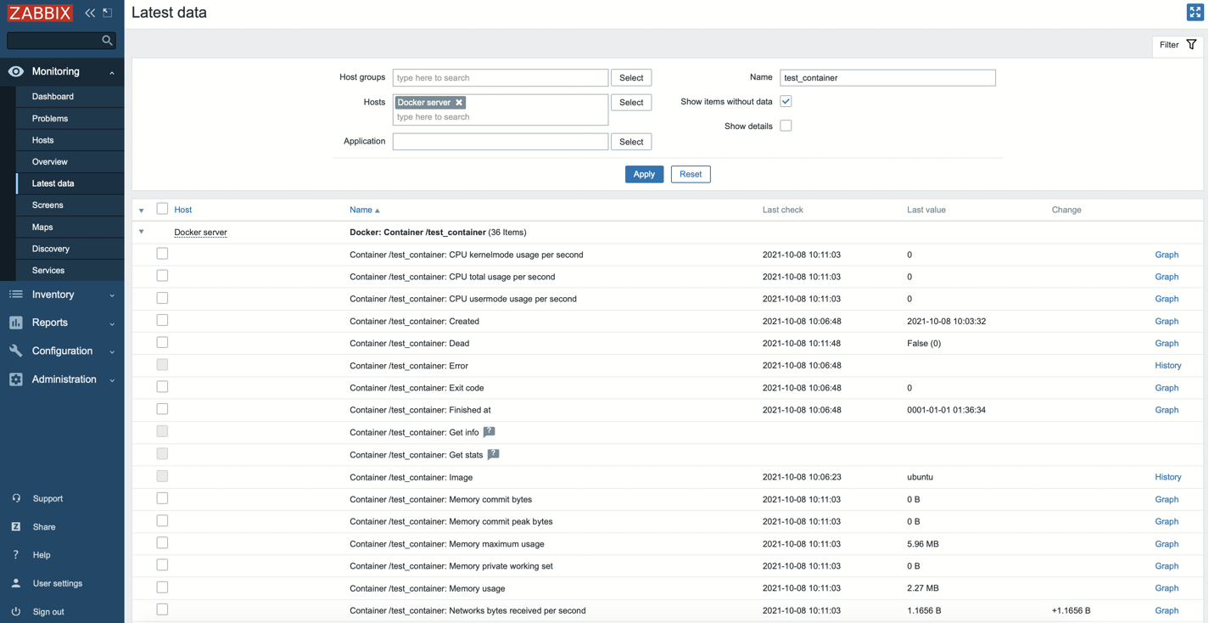Expand the Inventory menu section
Image resolution: width=1209 pixels, height=623 pixels.
(x=62, y=295)
